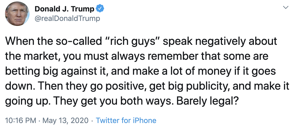Open the @realDonaldTrump handle link
This screenshot has width=295, height=129.
coord(67,18)
